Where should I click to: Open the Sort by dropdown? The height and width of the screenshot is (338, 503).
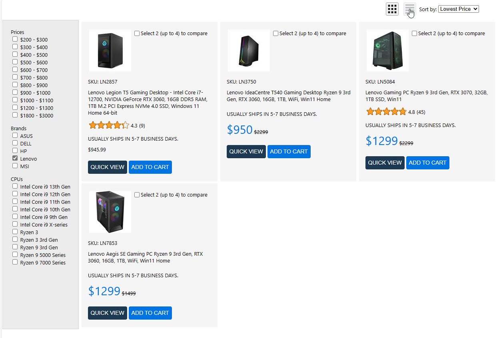[458, 9]
